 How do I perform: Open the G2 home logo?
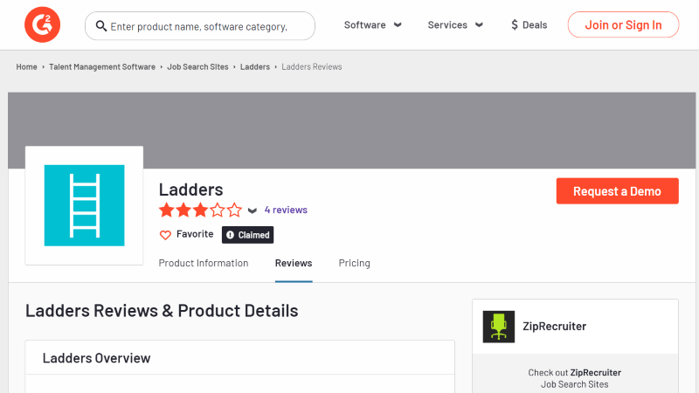coord(42,24)
